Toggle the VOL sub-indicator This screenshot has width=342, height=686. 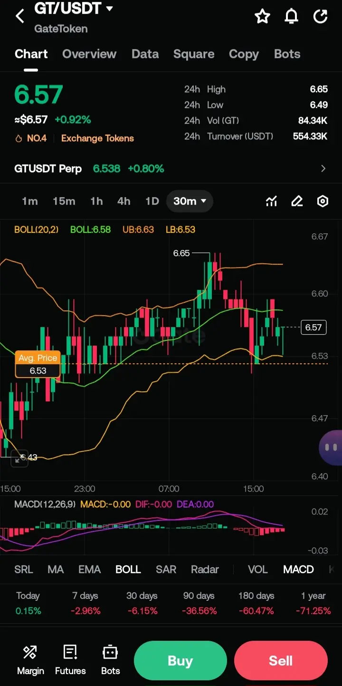[258, 569]
